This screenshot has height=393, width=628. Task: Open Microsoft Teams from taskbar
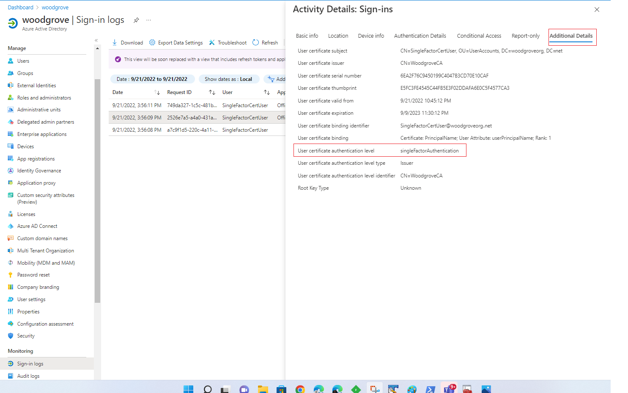click(x=449, y=388)
